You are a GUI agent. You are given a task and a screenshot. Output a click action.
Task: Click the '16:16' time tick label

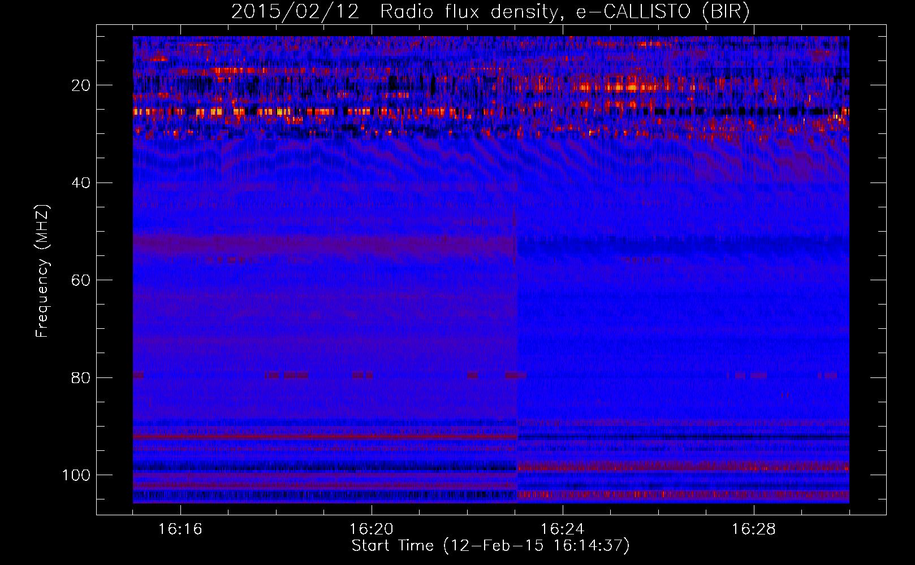click(x=180, y=529)
